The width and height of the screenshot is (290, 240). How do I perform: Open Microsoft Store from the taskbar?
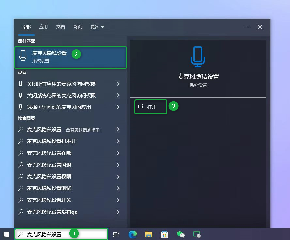164,234
